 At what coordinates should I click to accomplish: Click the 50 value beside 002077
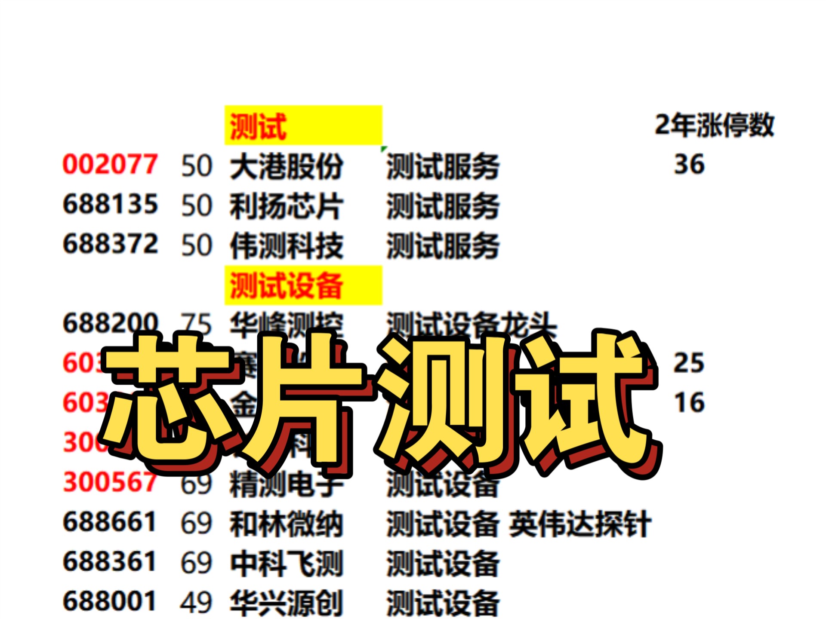click(197, 166)
